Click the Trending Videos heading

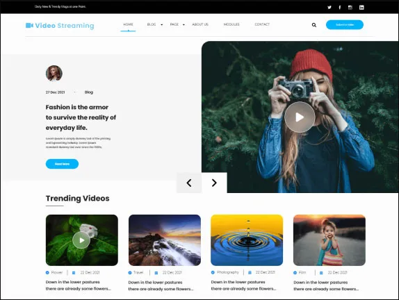tap(78, 199)
